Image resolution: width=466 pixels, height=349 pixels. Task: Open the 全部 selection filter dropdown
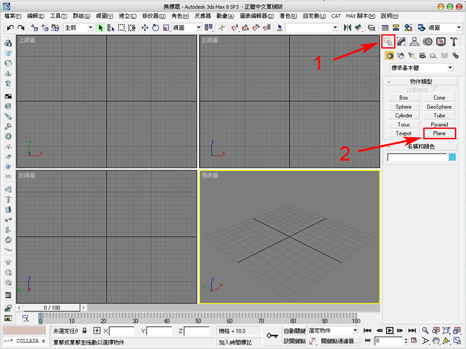point(79,28)
